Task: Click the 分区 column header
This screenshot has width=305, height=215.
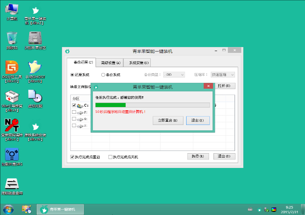Action: 81,99
